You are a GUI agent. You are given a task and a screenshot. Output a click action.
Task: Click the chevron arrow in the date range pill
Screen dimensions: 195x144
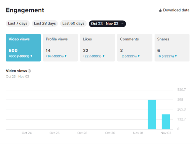[x=122, y=24]
